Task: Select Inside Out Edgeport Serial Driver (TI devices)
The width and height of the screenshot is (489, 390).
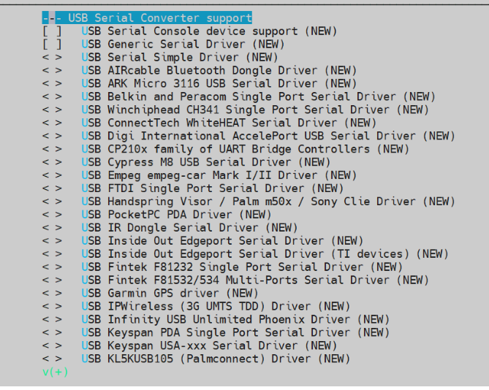Action: tap(265, 254)
